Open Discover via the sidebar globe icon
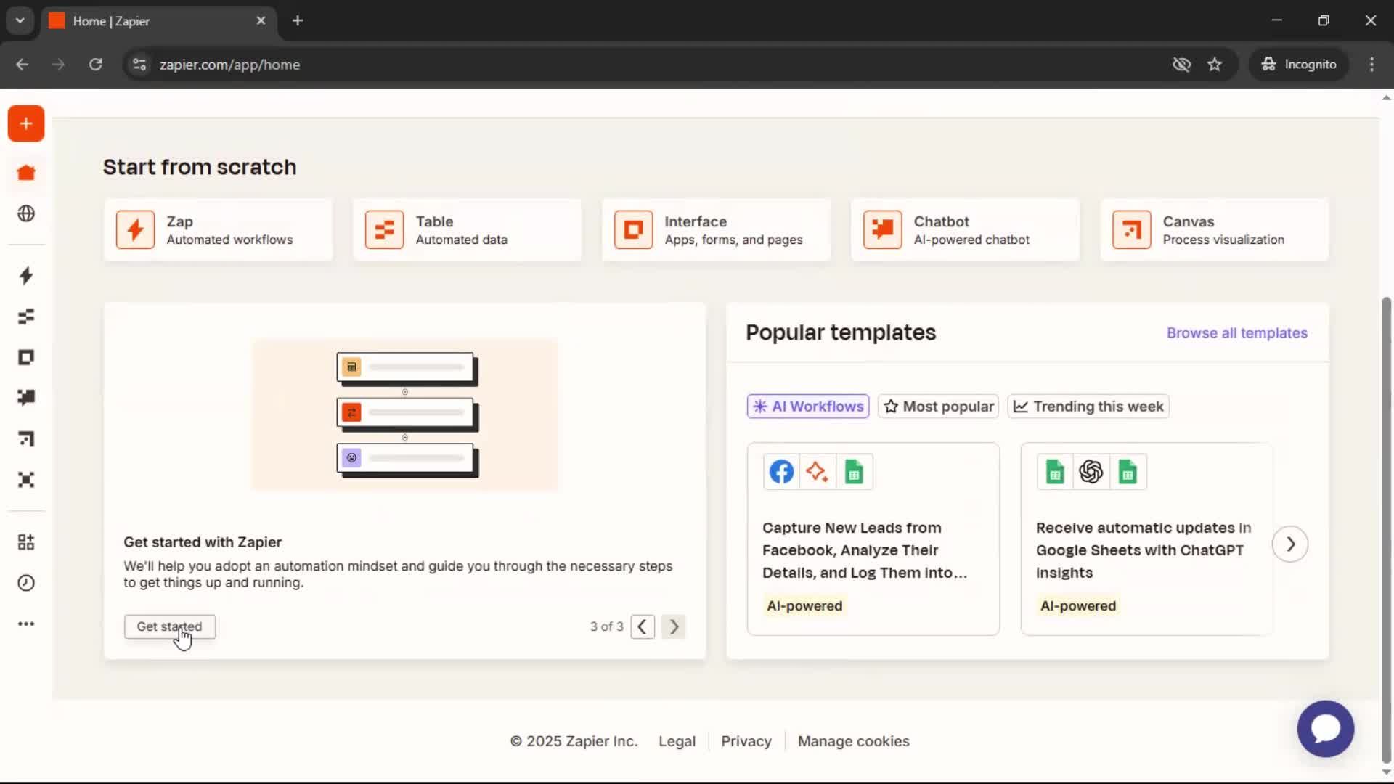Image resolution: width=1394 pixels, height=784 pixels. [x=26, y=213]
